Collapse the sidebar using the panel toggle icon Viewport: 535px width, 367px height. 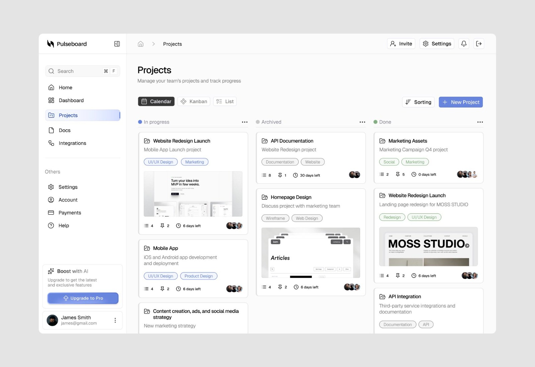[x=117, y=44]
